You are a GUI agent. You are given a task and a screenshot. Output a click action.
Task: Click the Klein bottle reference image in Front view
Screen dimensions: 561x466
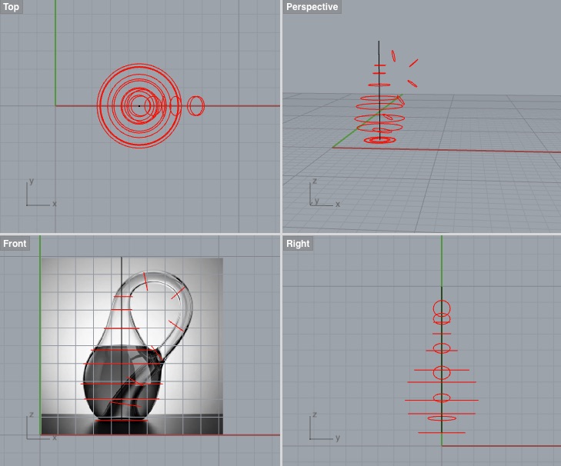coord(132,346)
